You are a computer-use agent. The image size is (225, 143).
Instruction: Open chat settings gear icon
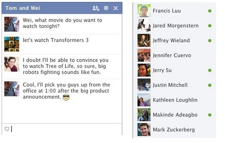[x=106, y=8]
